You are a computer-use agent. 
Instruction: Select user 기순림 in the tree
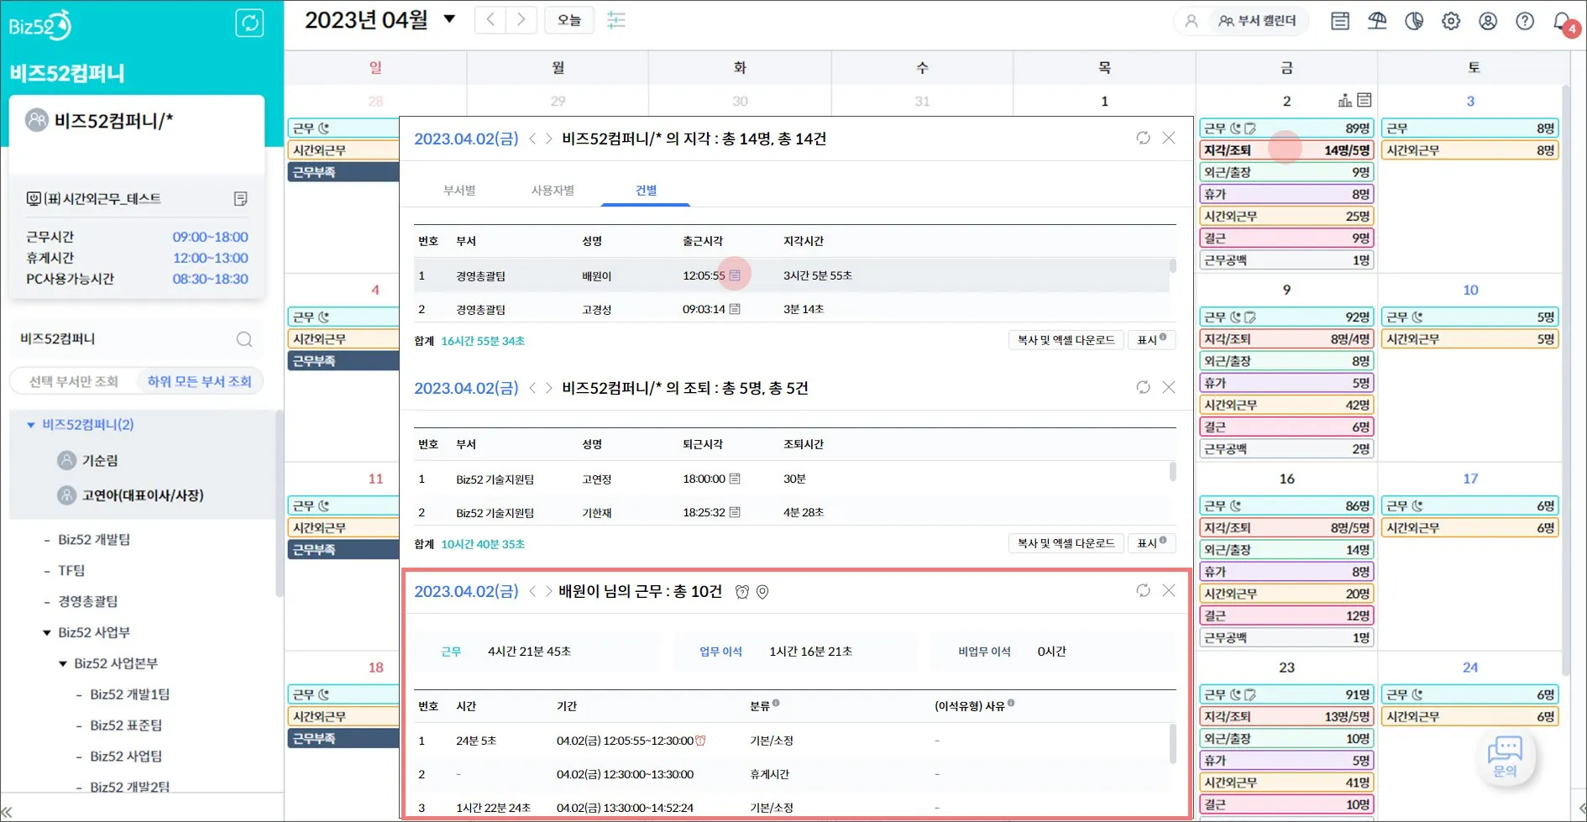(x=100, y=461)
